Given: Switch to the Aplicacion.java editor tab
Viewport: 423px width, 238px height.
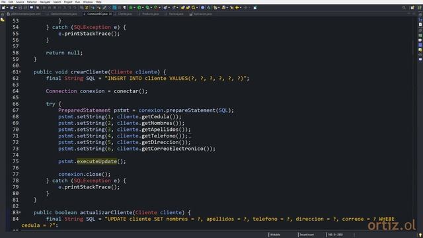Looking at the screenshot, I should click(x=202, y=14).
